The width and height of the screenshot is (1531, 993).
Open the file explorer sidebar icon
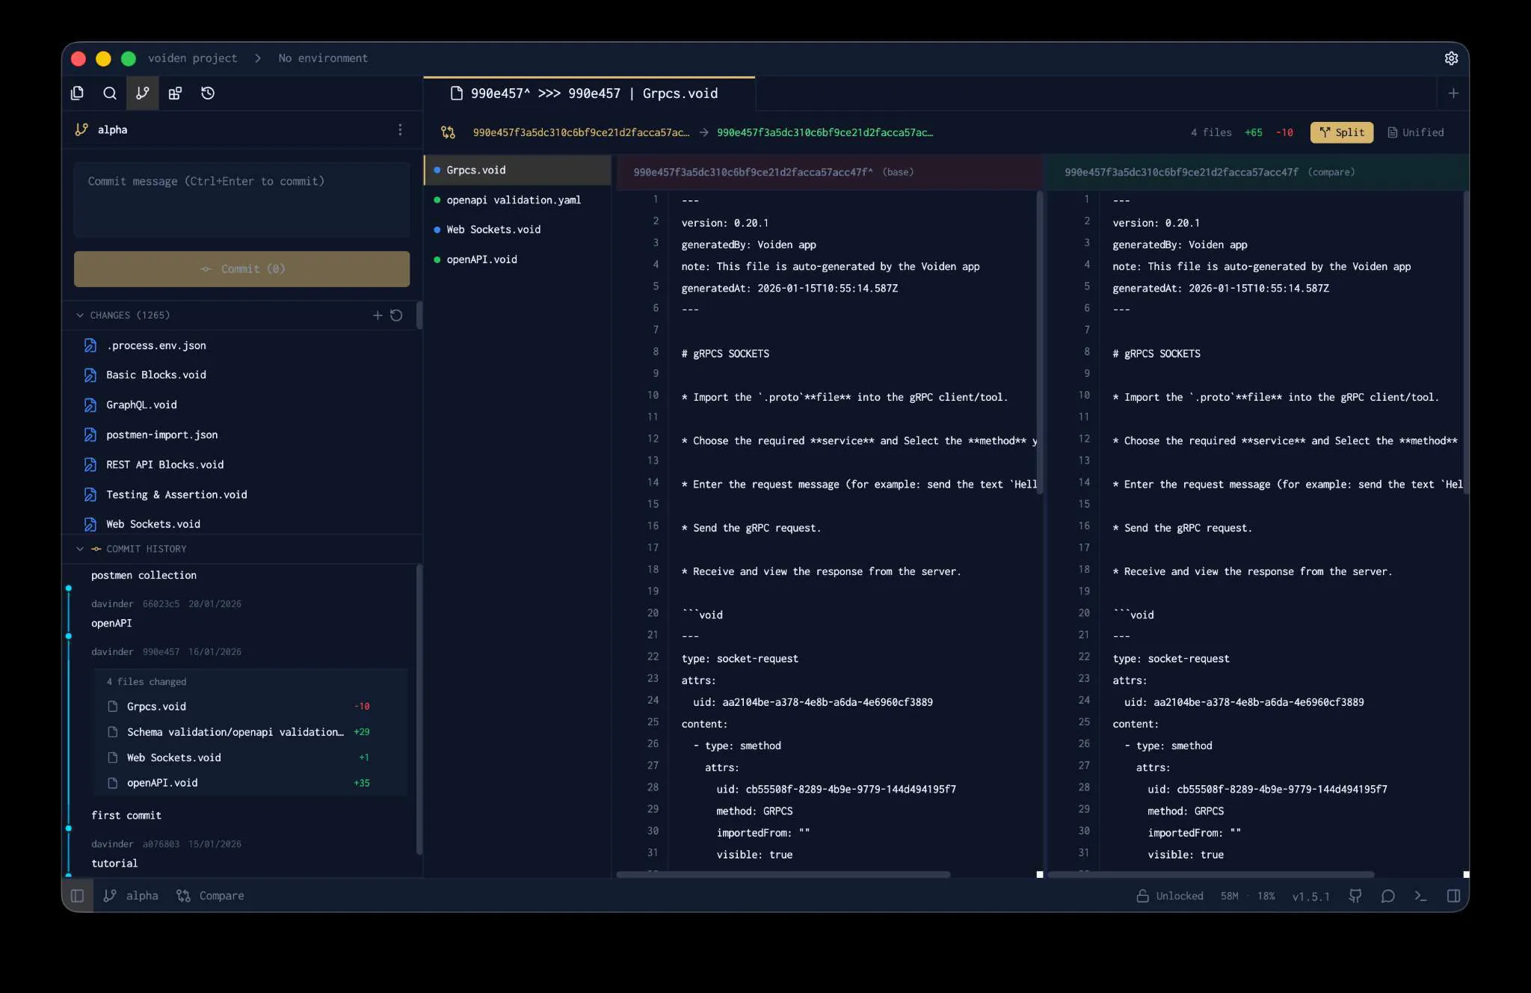(x=77, y=93)
